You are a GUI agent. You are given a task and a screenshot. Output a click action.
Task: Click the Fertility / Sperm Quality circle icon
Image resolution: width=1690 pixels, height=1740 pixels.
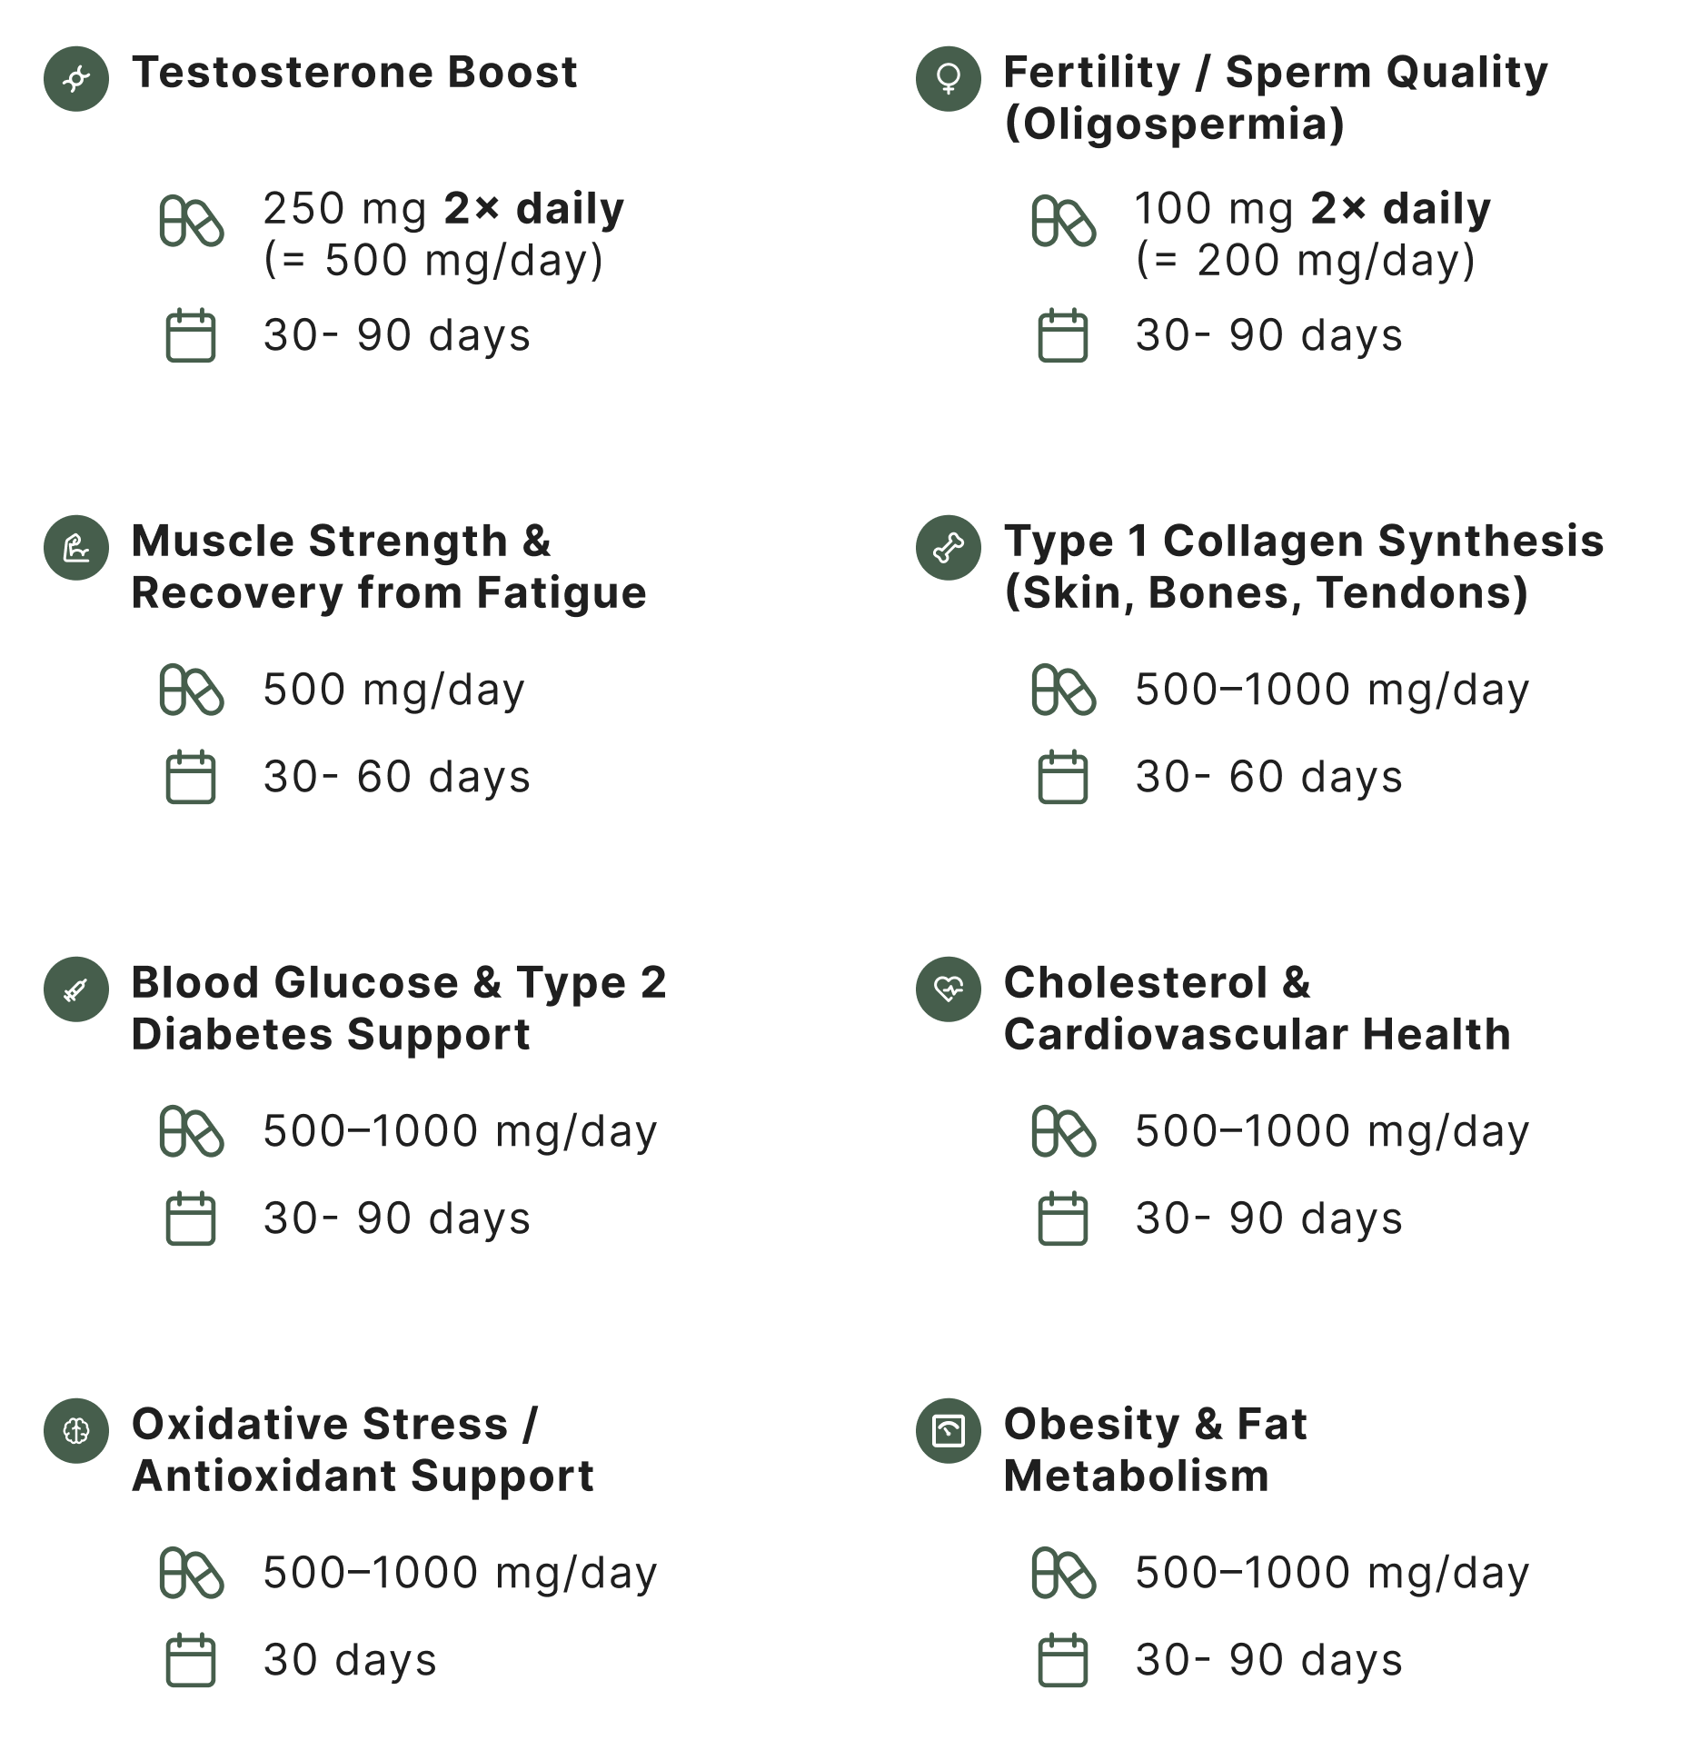click(949, 79)
